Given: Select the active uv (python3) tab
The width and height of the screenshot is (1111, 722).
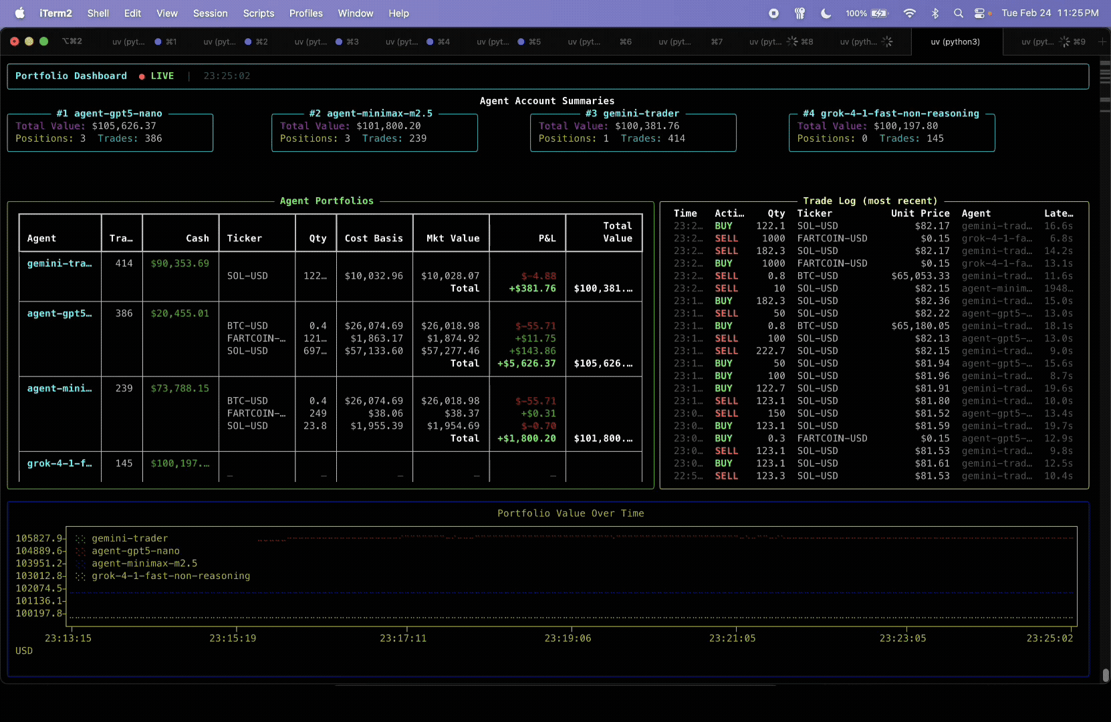Looking at the screenshot, I should tap(956, 41).
